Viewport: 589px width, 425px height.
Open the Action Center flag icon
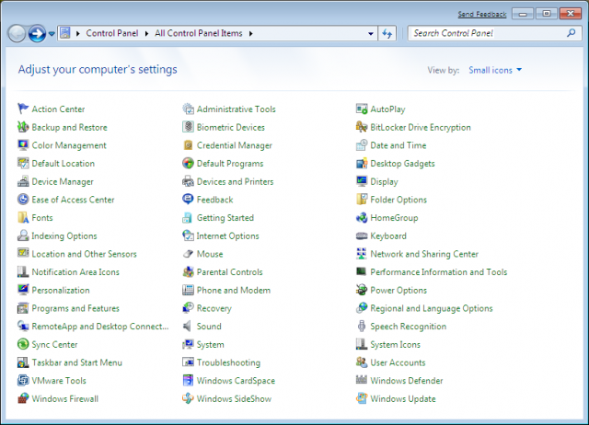click(x=23, y=109)
